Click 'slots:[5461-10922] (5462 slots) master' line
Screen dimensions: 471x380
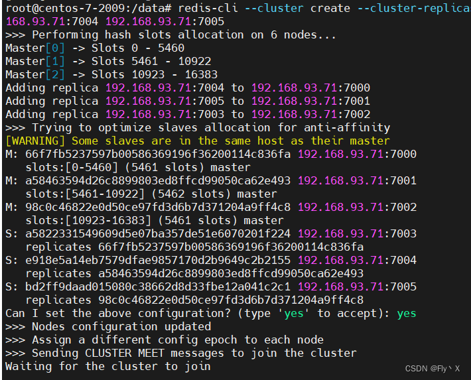click(x=151, y=194)
